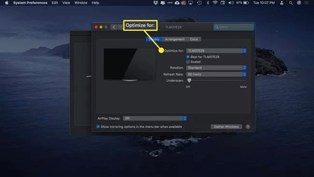Click the Gather Windows button
The image size is (314, 177).
pyautogui.click(x=226, y=127)
